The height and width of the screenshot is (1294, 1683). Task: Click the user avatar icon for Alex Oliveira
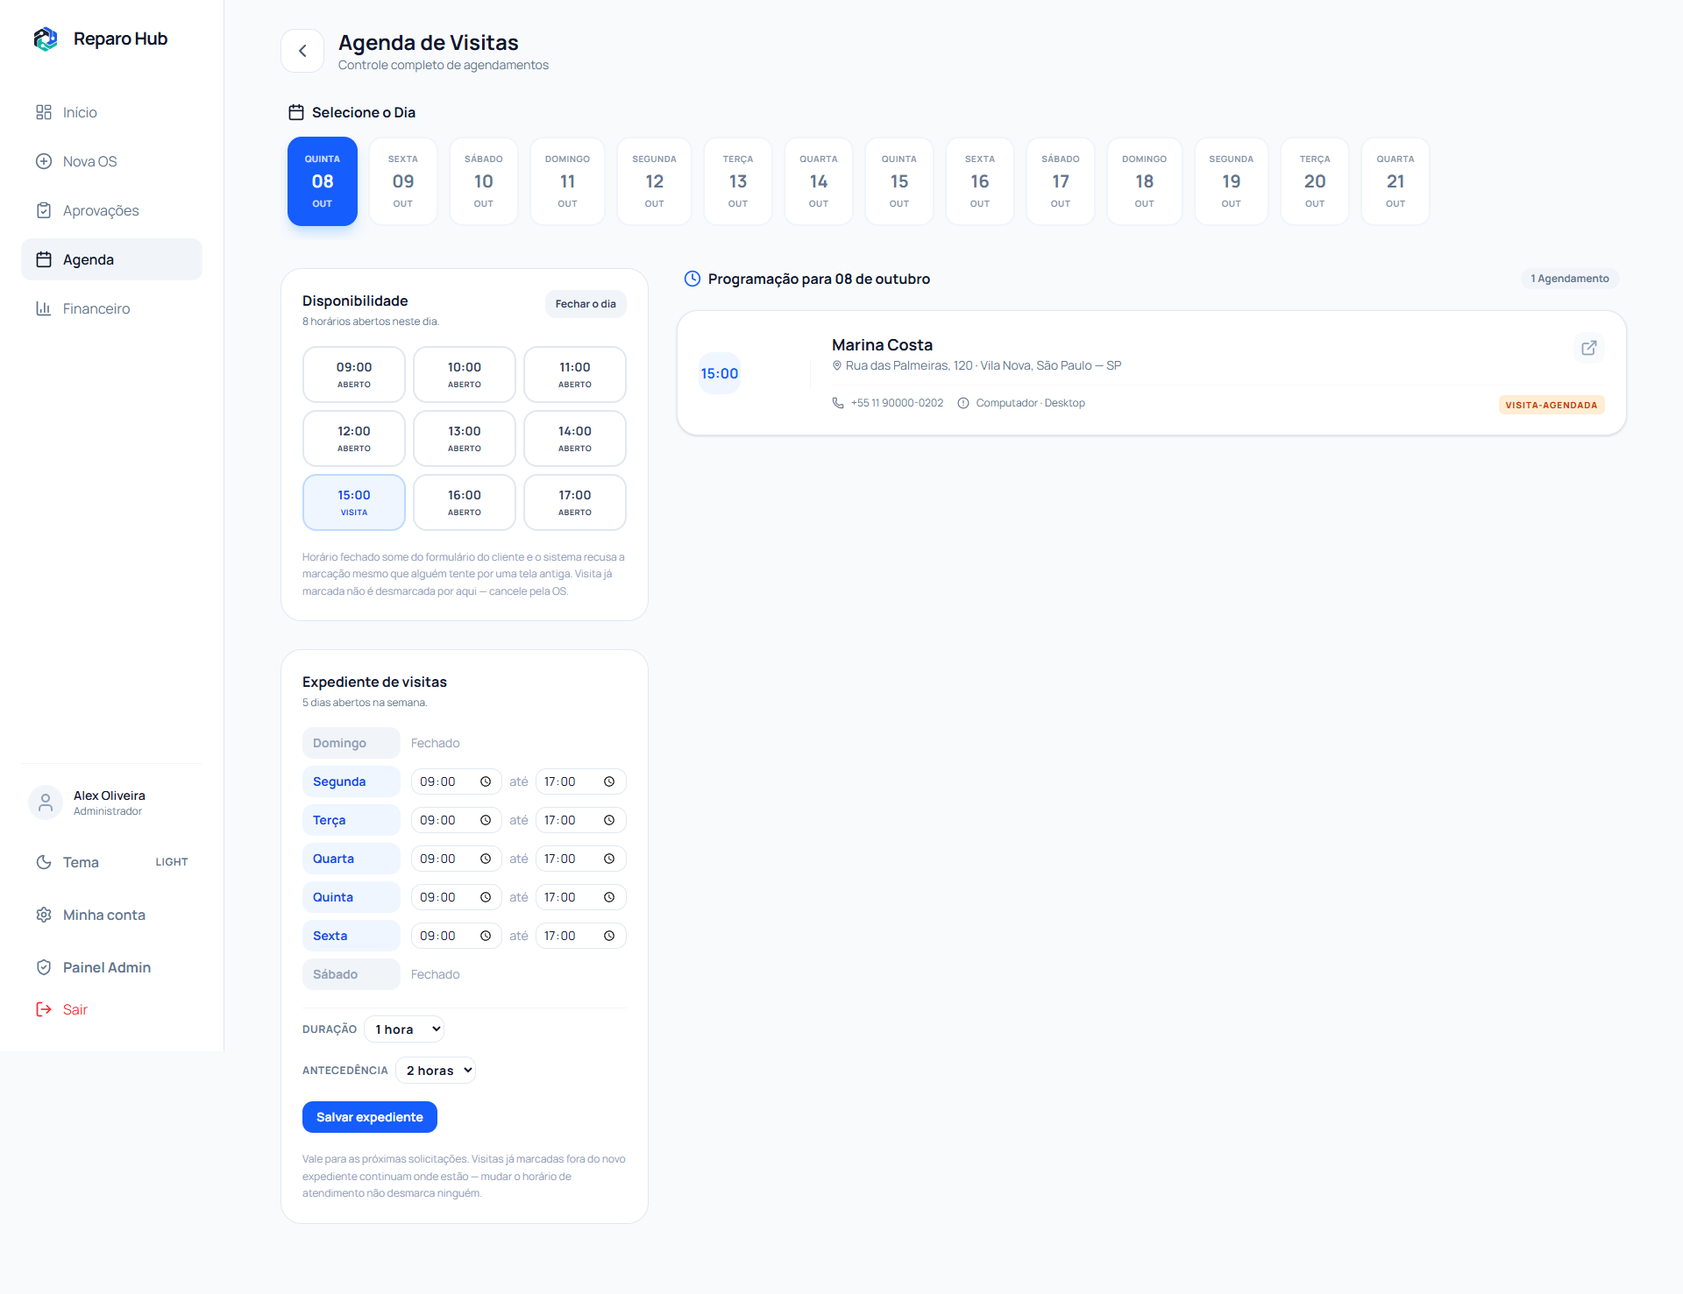46,803
